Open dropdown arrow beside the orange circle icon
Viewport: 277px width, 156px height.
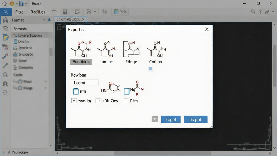[x=17, y=4]
